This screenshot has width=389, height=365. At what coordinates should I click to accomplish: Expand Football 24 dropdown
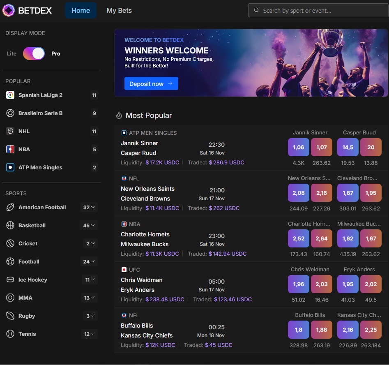point(89,261)
